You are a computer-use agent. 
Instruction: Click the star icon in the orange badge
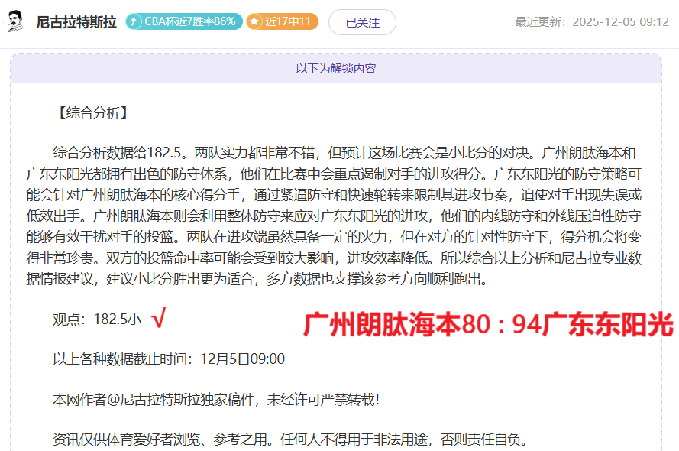[x=255, y=21]
